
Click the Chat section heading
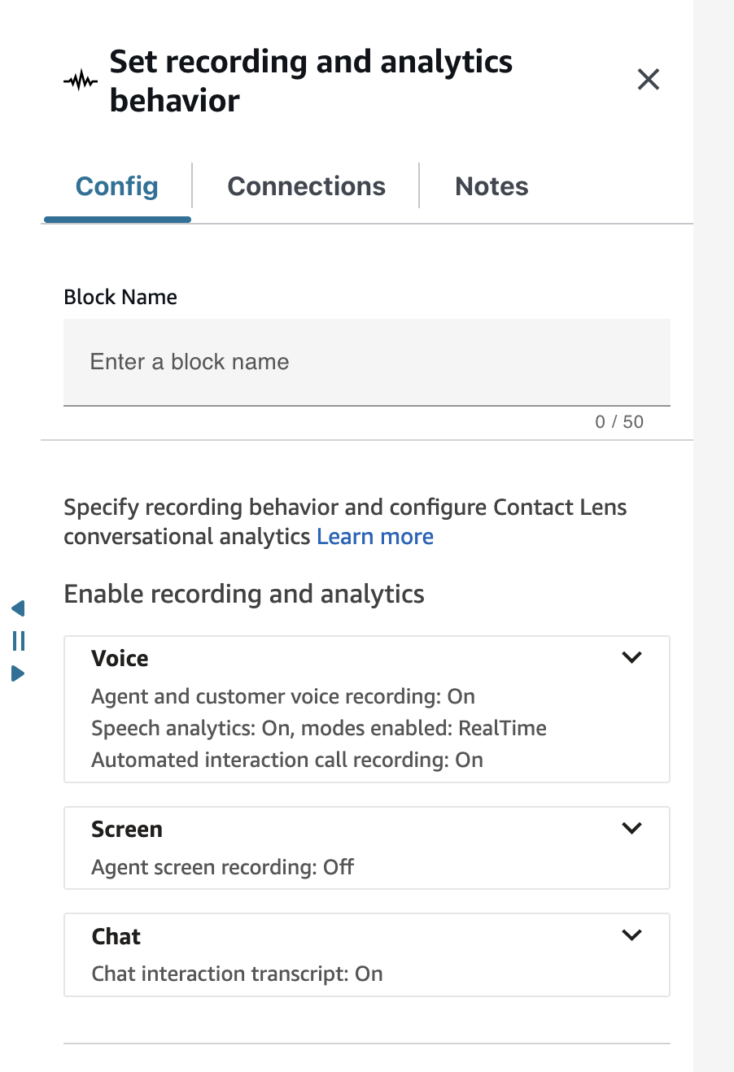pyautogui.click(x=116, y=937)
